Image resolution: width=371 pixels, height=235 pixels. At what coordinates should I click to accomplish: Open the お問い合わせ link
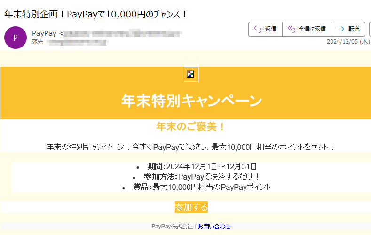(214, 227)
